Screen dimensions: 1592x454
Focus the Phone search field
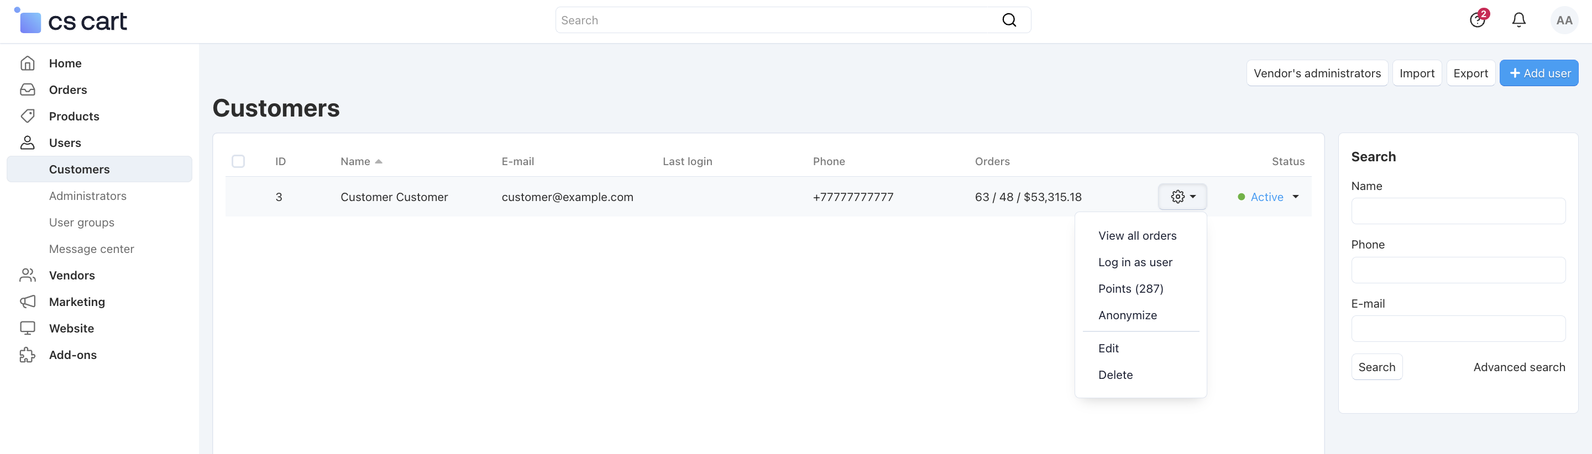pos(1458,270)
